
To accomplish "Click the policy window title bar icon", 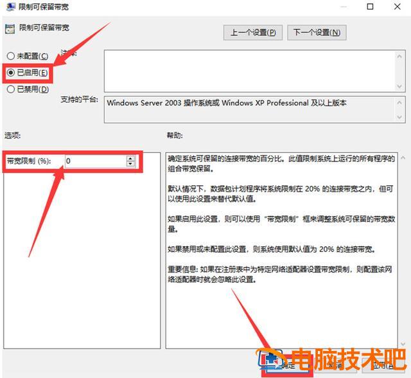I will point(11,6).
